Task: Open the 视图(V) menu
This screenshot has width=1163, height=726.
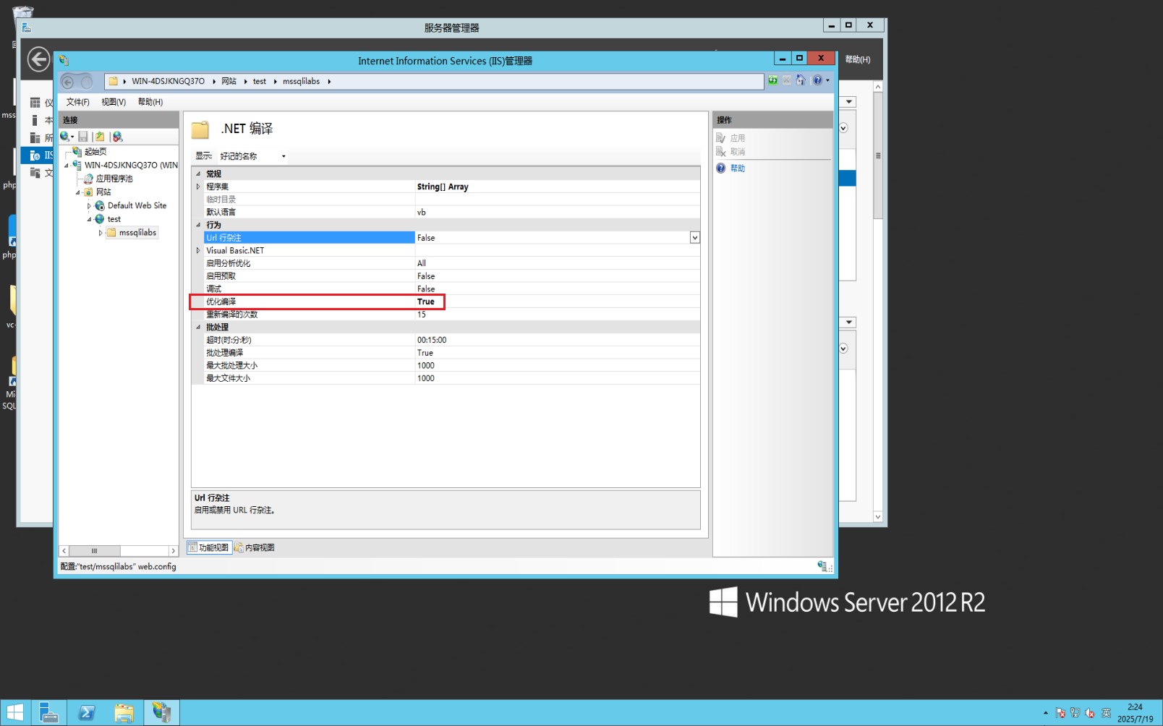Action: [112, 102]
